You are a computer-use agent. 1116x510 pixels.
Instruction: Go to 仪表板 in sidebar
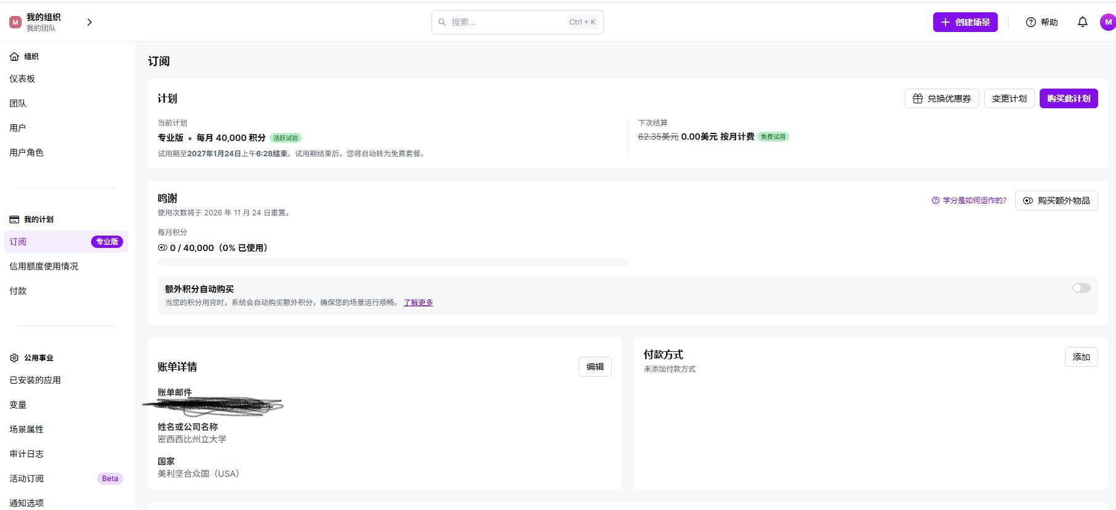22,79
